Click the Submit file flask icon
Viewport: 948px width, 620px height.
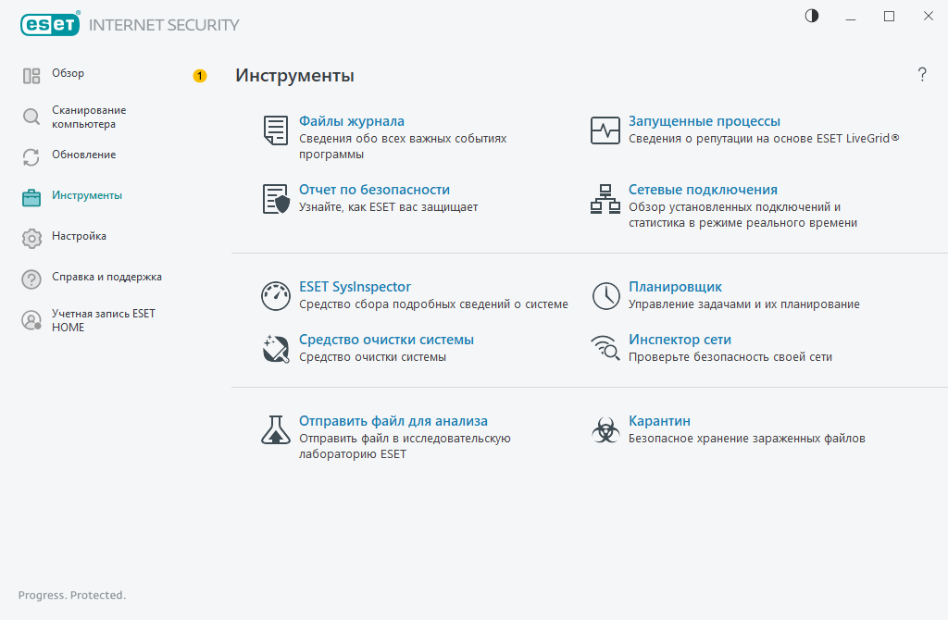[276, 429]
